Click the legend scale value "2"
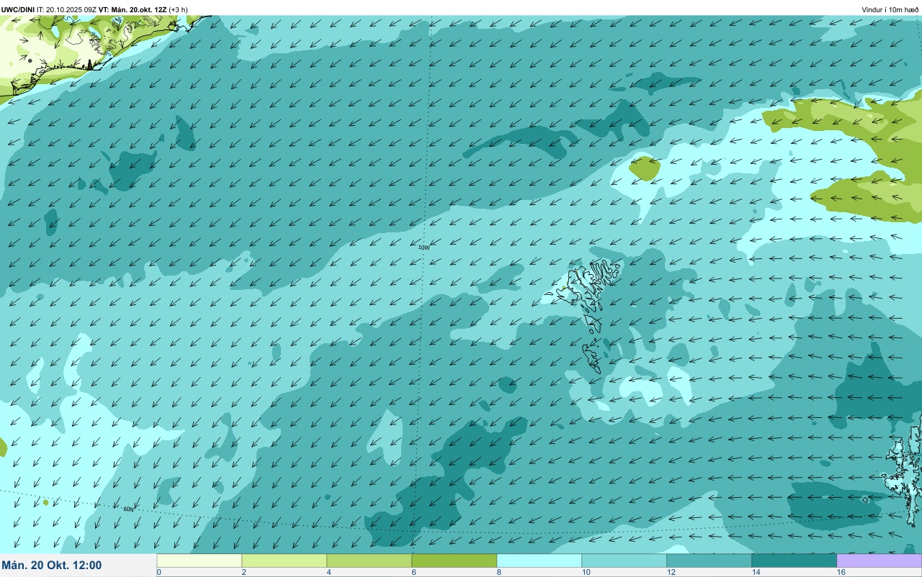The height and width of the screenshot is (577, 922). [243, 572]
